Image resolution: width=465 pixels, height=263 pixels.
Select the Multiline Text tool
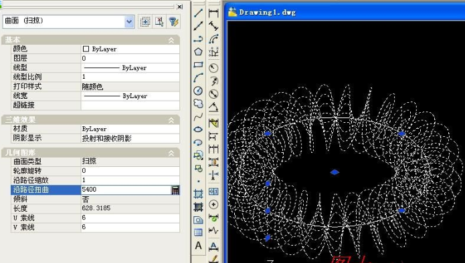pyautogui.click(x=199, y=246)
